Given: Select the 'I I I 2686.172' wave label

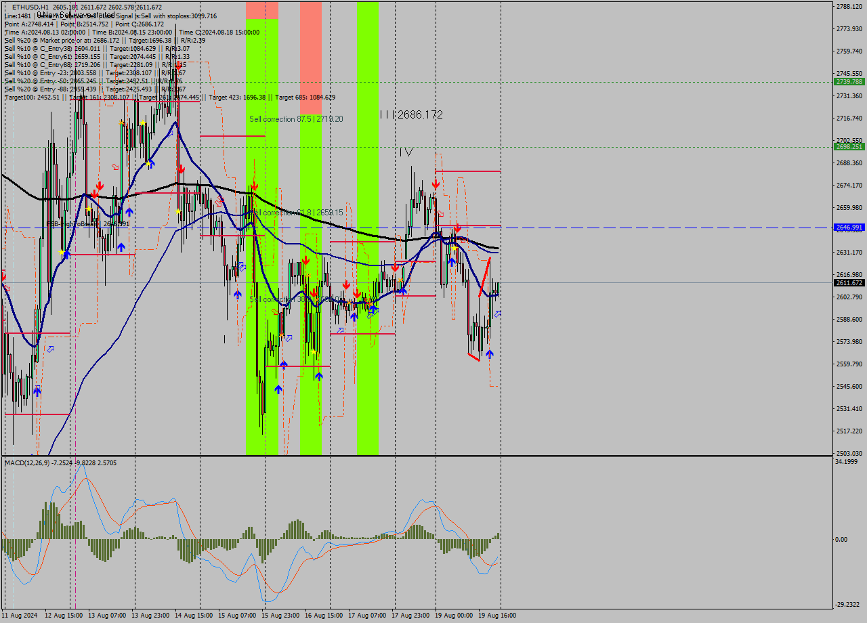Looking at the screenshot, I should coord(411,115).
